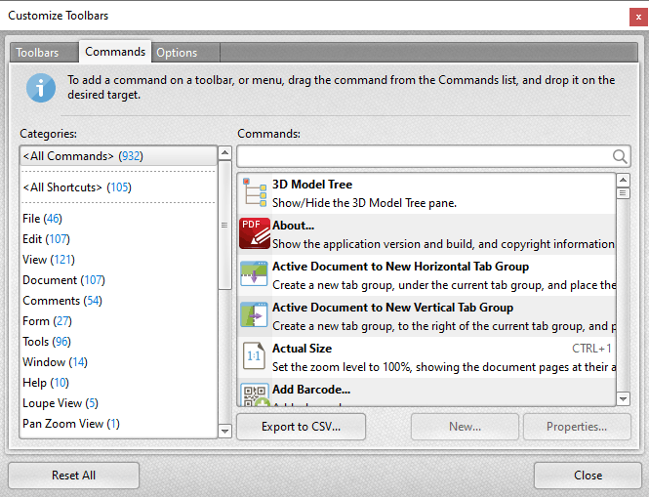Select the About... command title
Screen dimensions: 649x497
coord(293,226)
